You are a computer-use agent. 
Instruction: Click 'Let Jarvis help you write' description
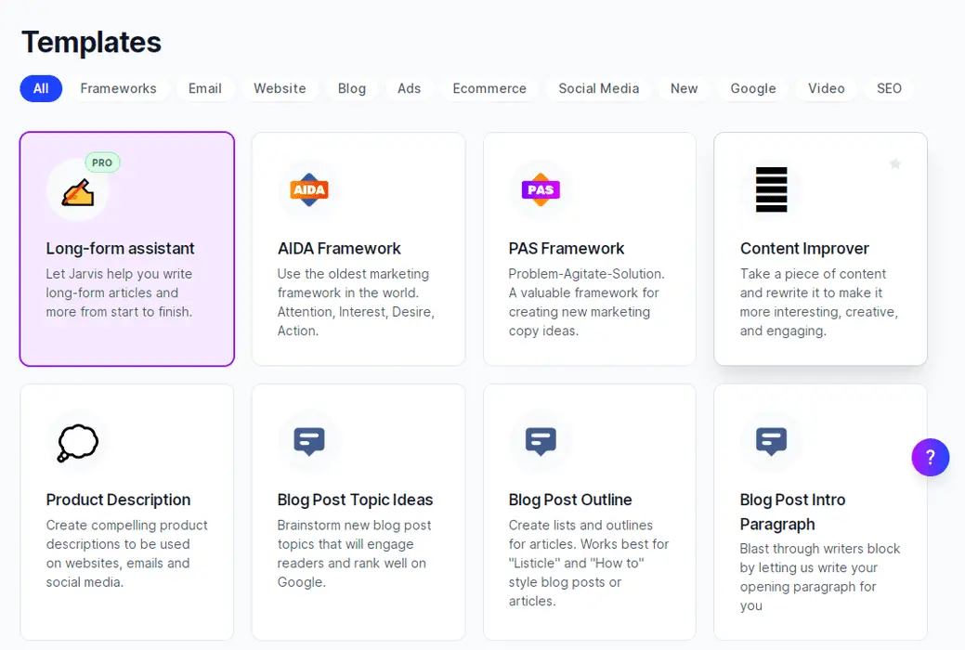119,293
